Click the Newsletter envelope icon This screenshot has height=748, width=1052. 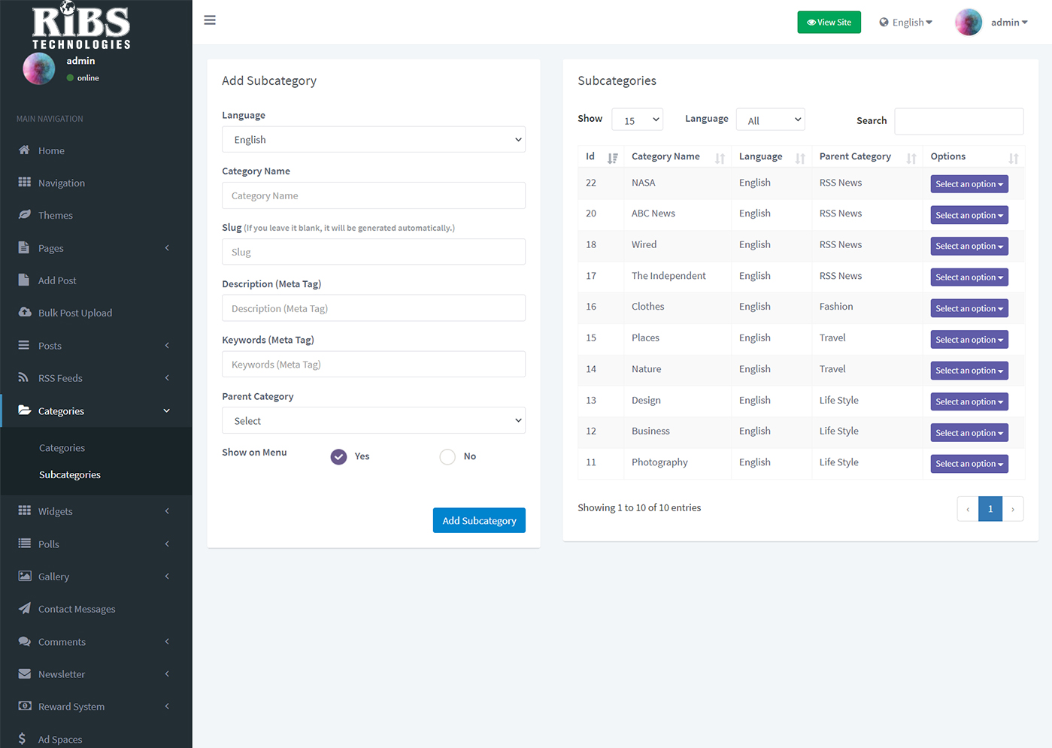pos(24,674)
